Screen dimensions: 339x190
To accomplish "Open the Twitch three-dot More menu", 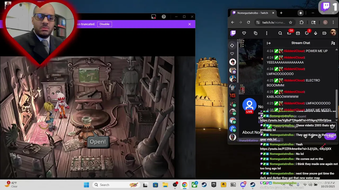I will tap(267, 33).
